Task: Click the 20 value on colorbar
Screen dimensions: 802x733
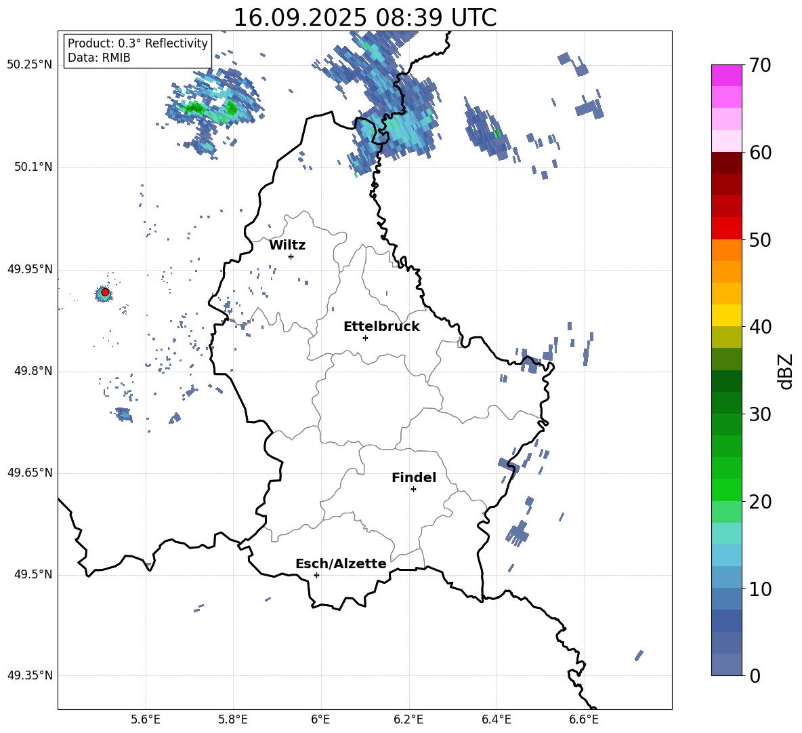Action: tap(760, 502)
